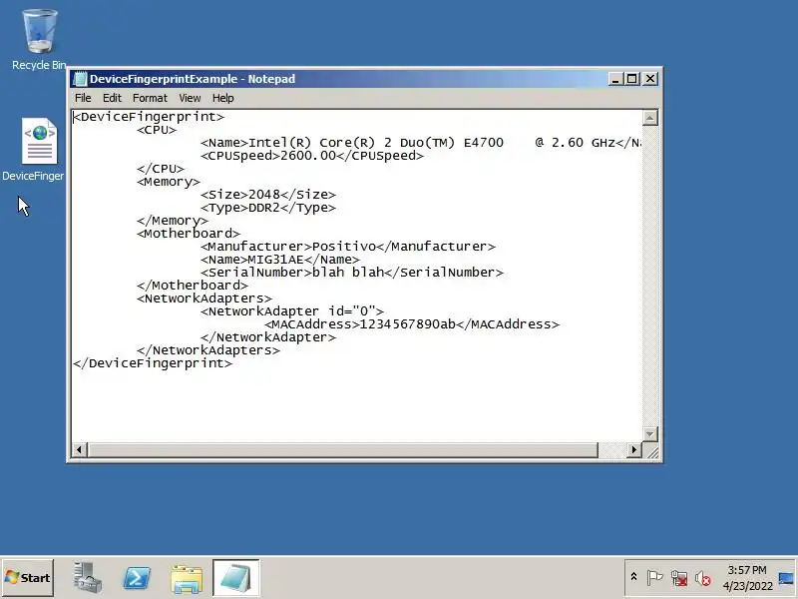Click the opening <DeviceFingerprint> tag line
The width and height of the screenshot is (798, 599).
(x=149, y=117)
